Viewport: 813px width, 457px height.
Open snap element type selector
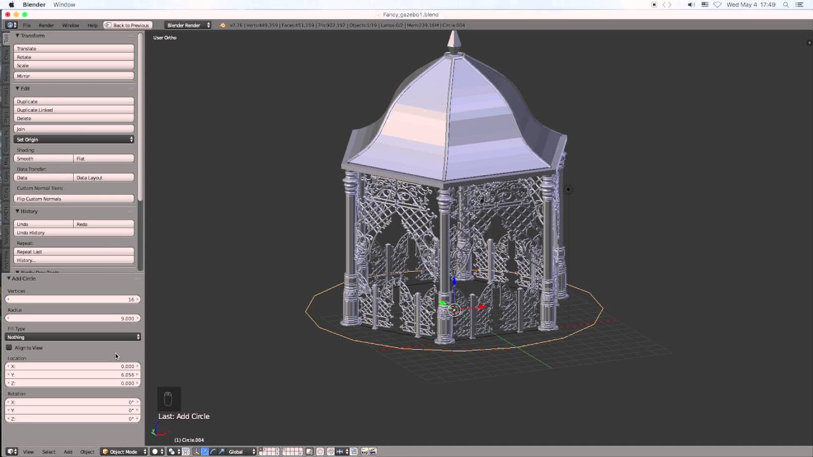pos(342,451)
